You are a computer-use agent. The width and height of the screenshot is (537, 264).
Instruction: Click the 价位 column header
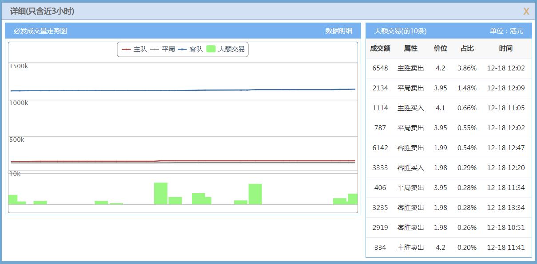click(440, 48)
